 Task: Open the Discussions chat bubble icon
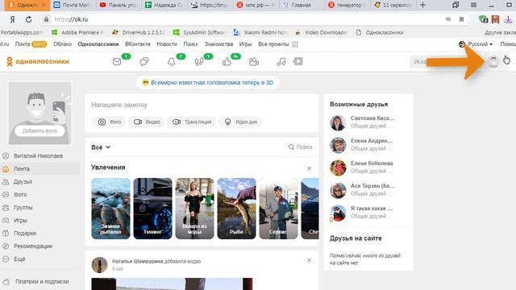(144, 61)
